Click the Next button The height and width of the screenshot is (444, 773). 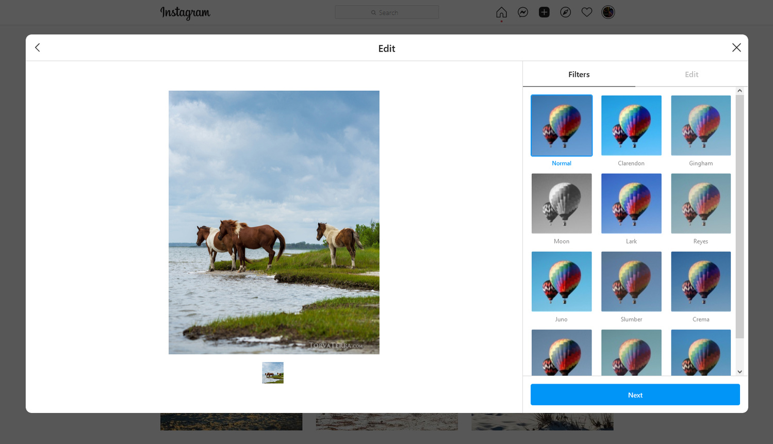(635, 394)
